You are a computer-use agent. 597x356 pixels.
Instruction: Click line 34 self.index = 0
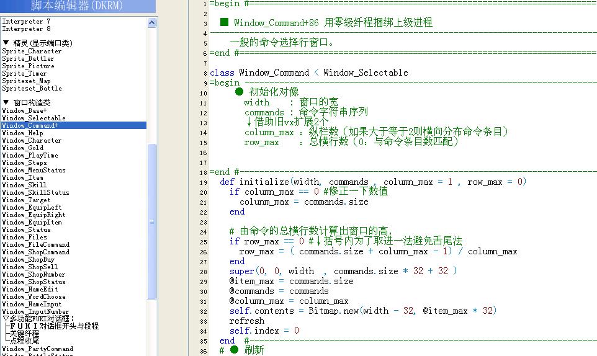pos(264,331)
